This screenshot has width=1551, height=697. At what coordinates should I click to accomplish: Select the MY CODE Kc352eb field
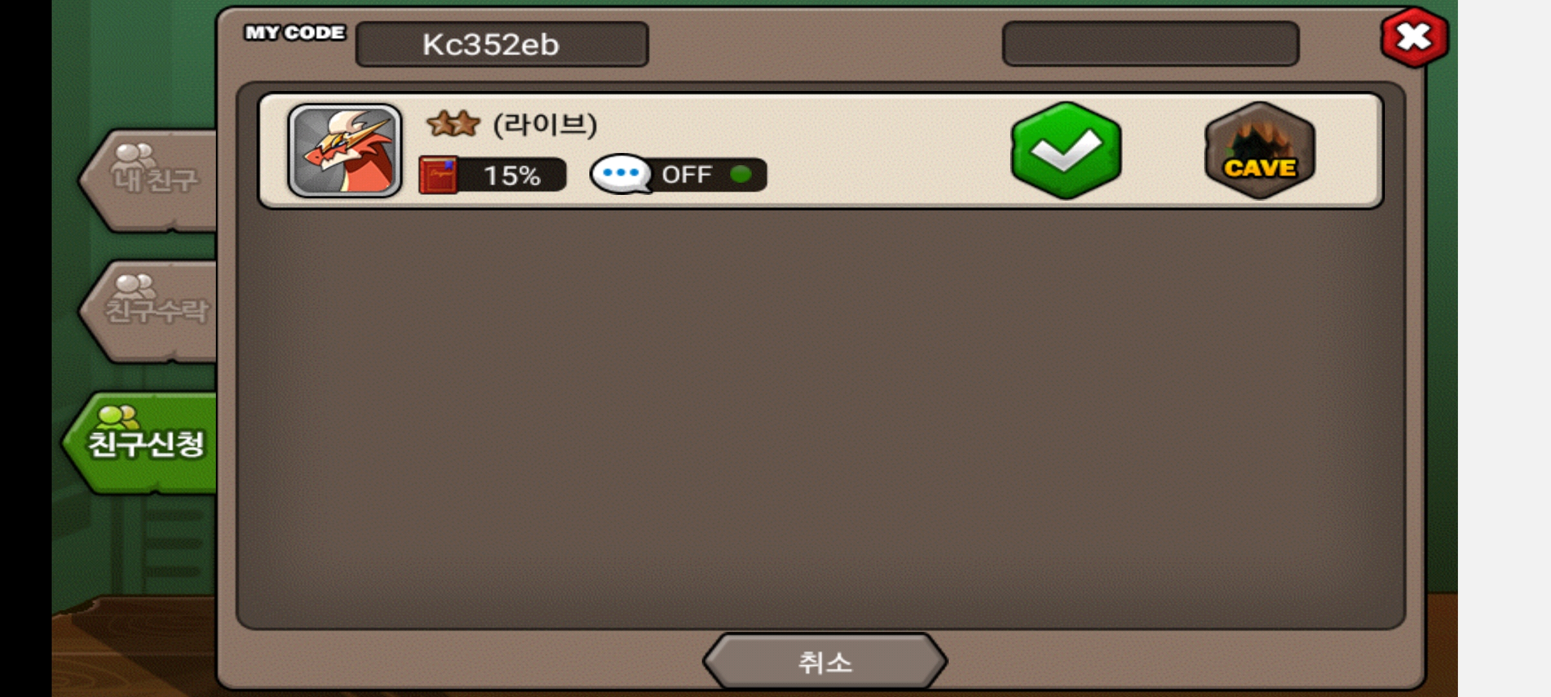pyautogui.click(x=502, y=44)
